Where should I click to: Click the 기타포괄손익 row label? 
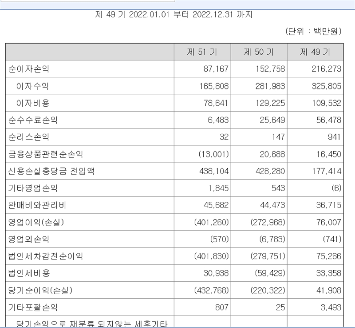[x=33, y=308]
